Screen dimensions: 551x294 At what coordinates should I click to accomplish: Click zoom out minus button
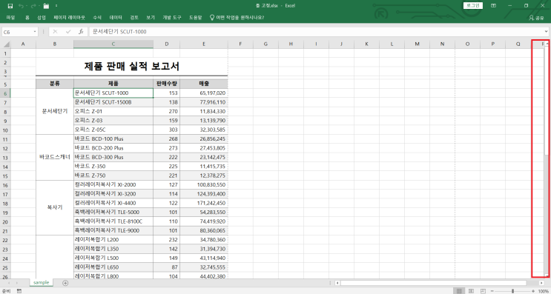click(x=492, y=291)
